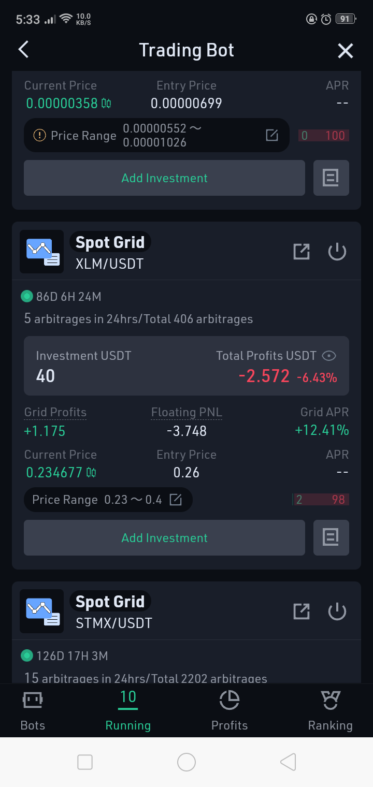This screenshot has width=373, height=787.
Task: Open the XLM/USDT bot details document icon
Action: pos(331,537)
